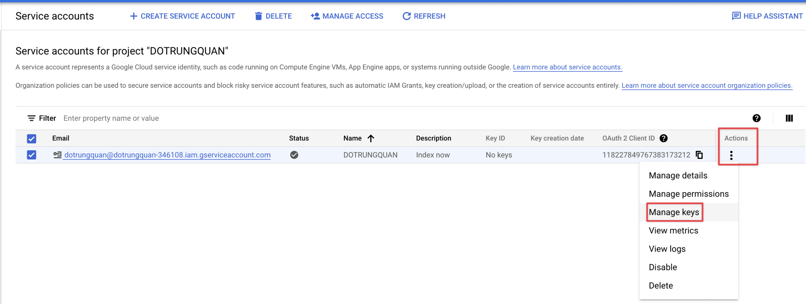Select Manage keys from the menu

674,212
